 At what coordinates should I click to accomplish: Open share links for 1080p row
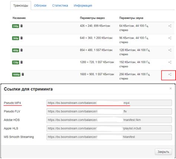[170, 74]
